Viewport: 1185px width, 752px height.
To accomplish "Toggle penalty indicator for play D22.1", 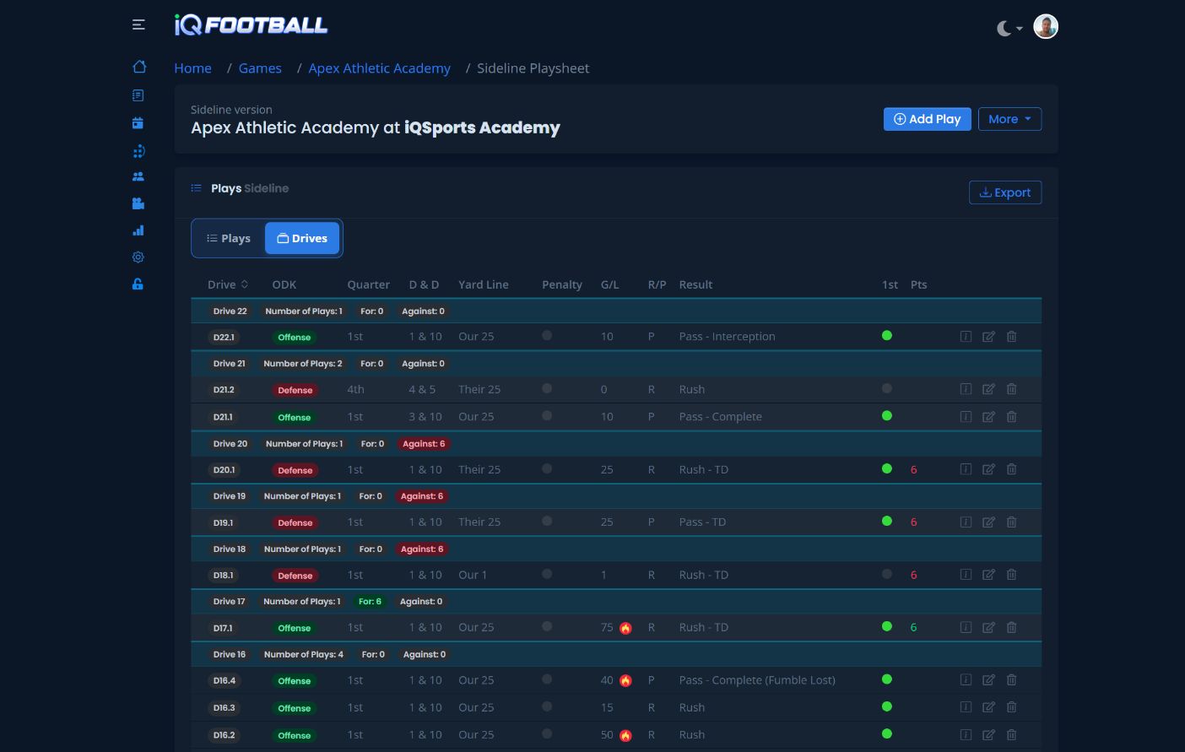I will point(547,336).
